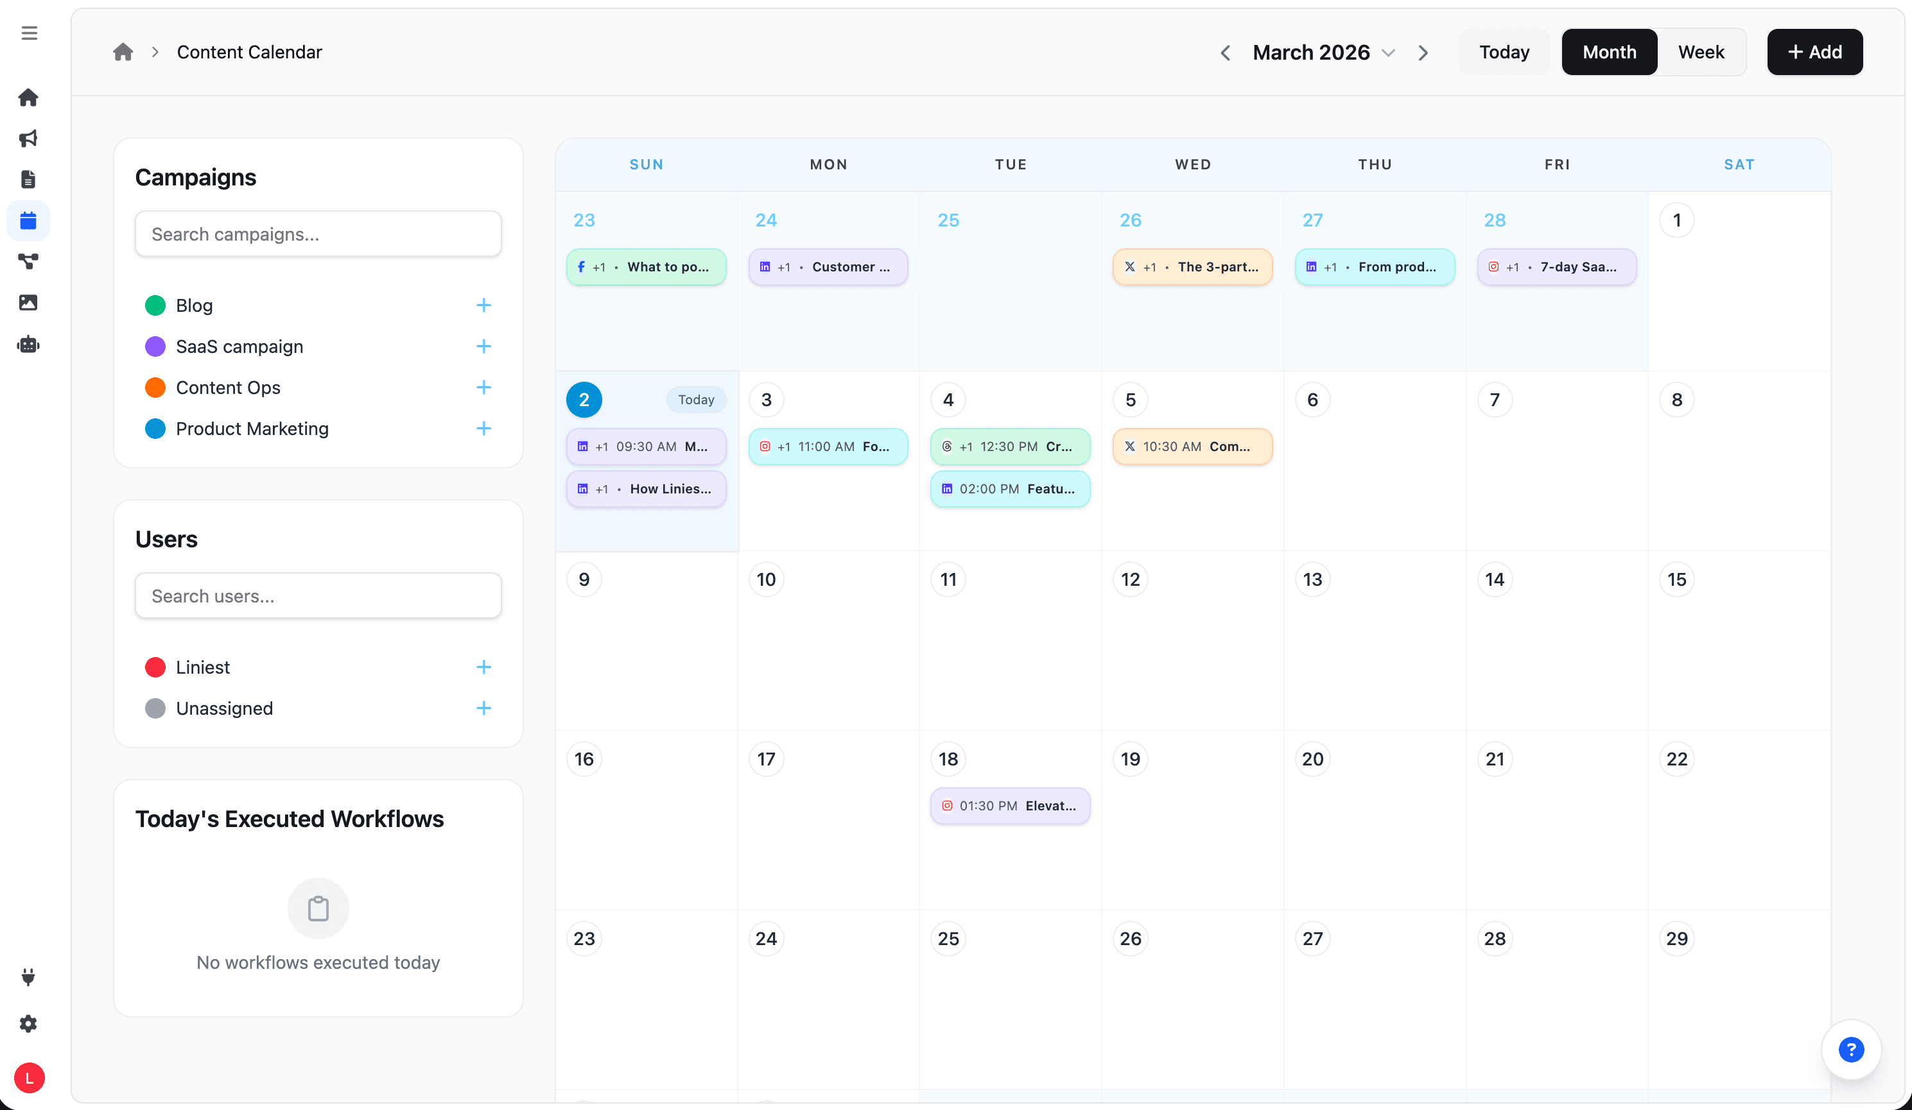Screen dimensions: 1912x1110
Task: Go to the previous month with the left chevron
Action: [x=1224, y=53]
